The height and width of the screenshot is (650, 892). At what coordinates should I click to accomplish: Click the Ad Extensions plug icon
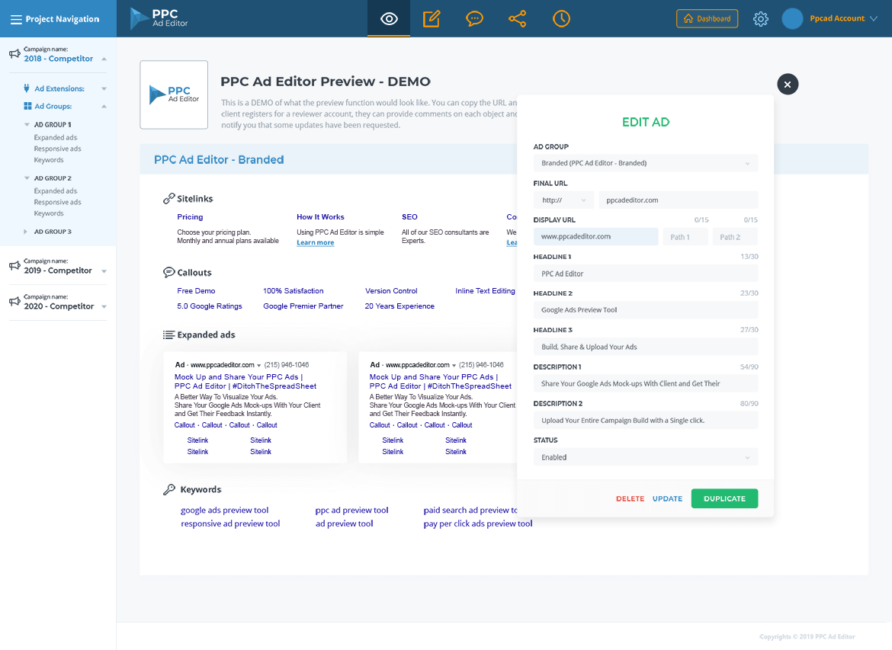pos(27,88)
